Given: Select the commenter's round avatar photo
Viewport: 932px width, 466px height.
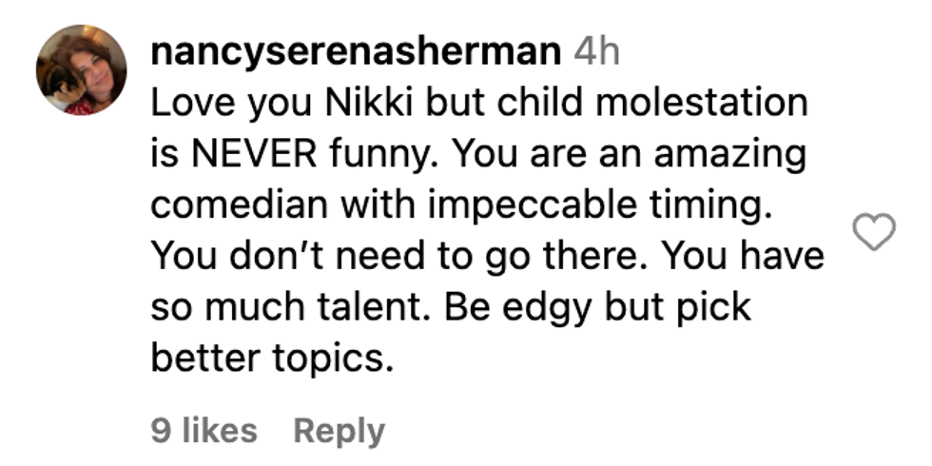Looking at the screenshot, I should click(81, 69).
